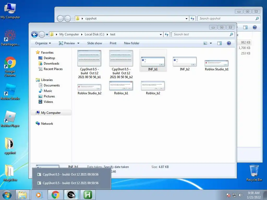This screenshot has height=200, width=267.
Task: Expand test address bar history dropdown
Action: click(161, 35)
